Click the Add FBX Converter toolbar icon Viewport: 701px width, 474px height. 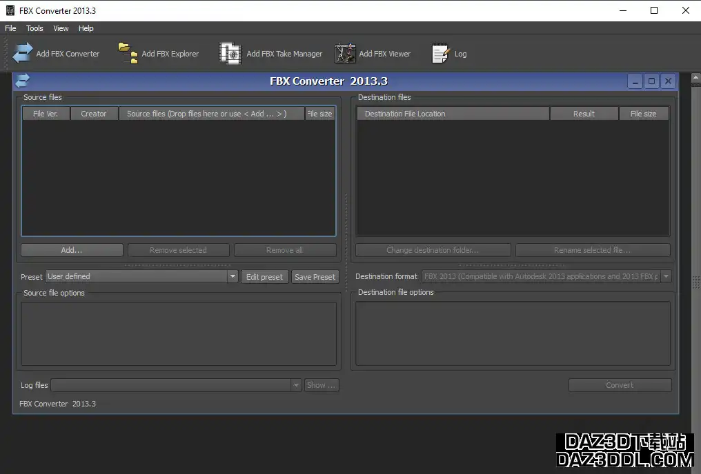(x=22, y=53)
